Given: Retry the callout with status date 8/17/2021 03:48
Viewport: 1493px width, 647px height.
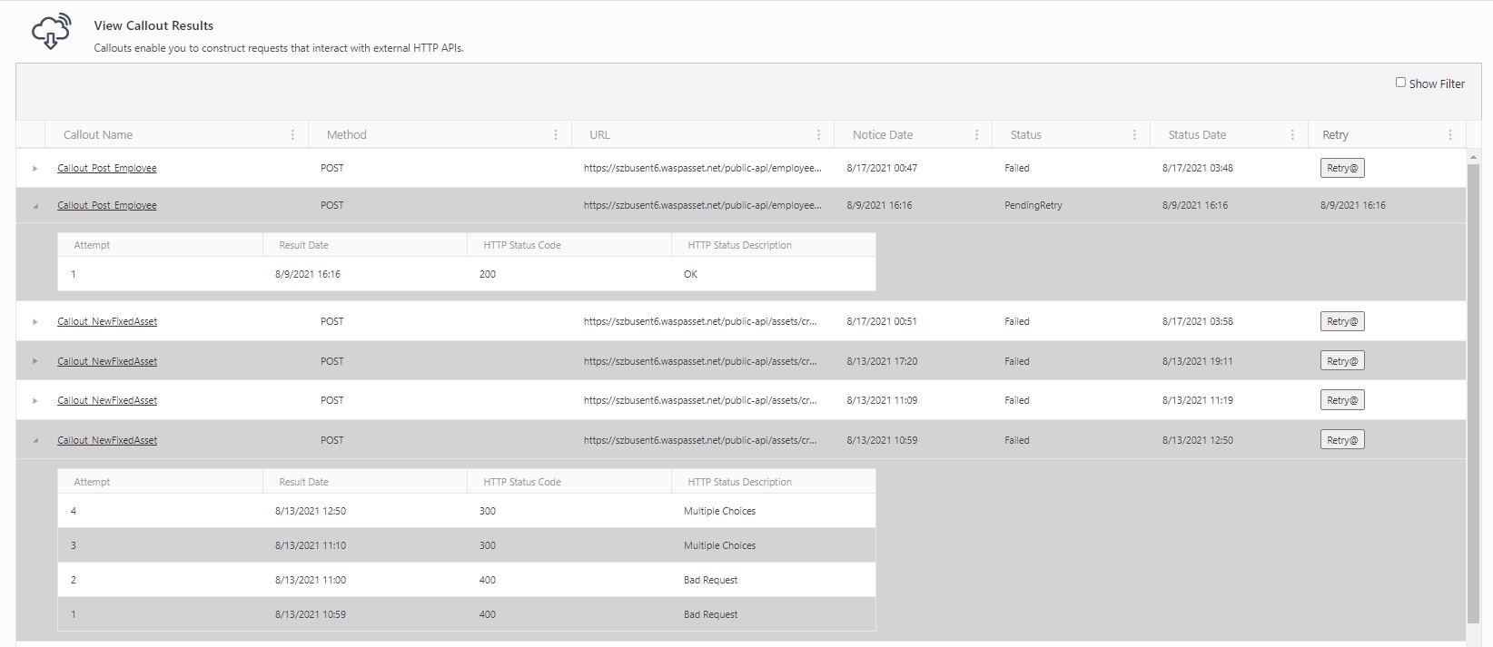Looking at the screenshot, I should pos(1342,168).
